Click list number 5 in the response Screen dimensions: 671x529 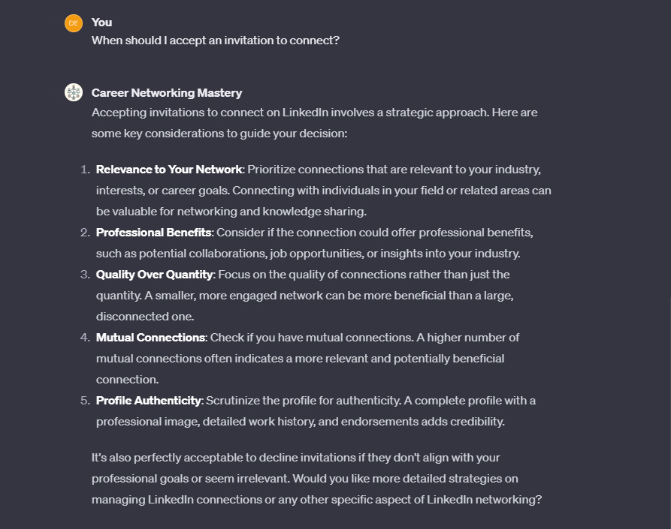[x=85, y=401]
